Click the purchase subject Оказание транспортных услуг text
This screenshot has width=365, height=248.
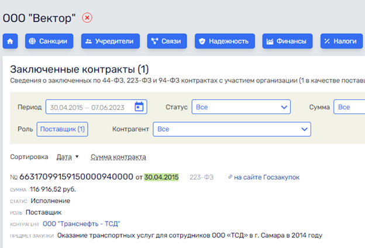coord(190,236)
